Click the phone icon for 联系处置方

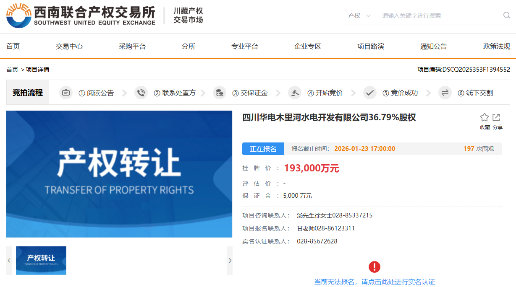[141, 93]
